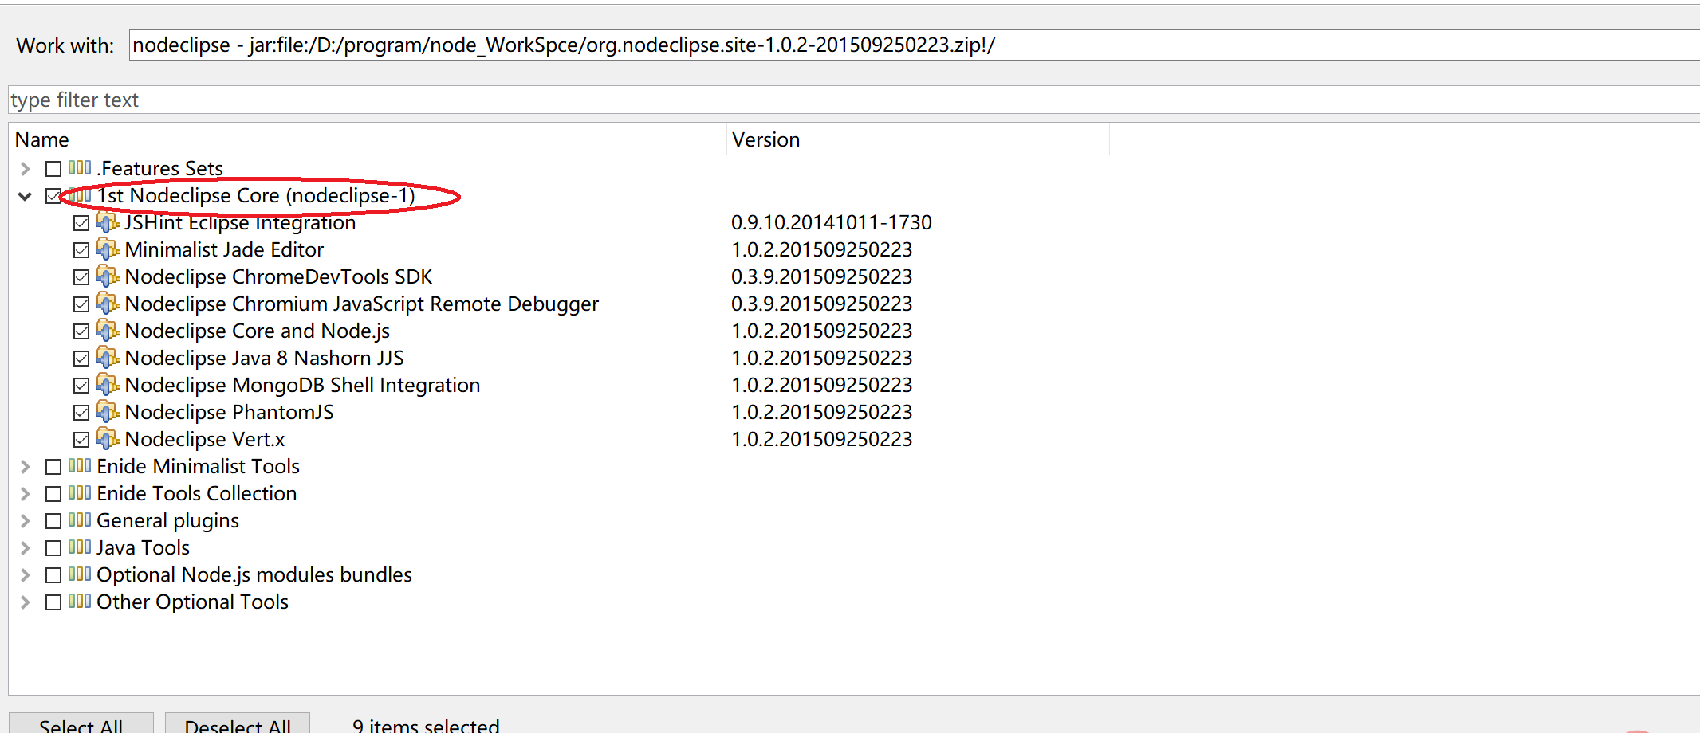Uncheck Nodeclipse Core and Node.js checkbox
This screenshot has height=733, width=1700.
pyautogui.click(x=81, y=331)
